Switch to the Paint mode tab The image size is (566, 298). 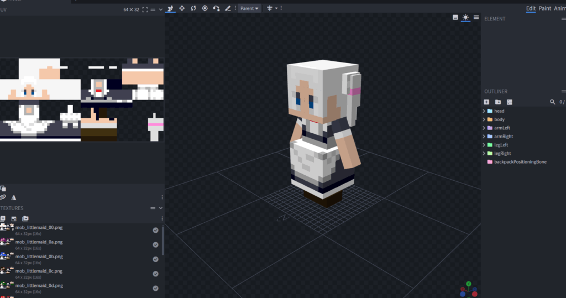[544, 8]
